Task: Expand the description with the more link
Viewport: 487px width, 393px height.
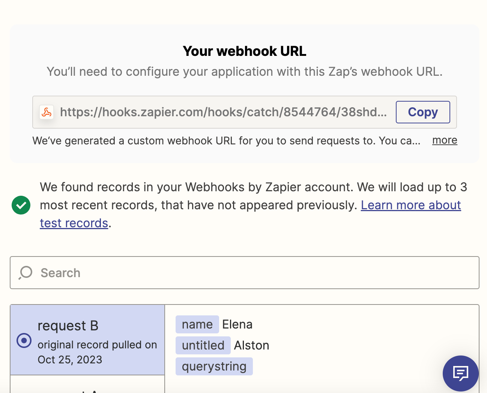Action: click(445, 140)
